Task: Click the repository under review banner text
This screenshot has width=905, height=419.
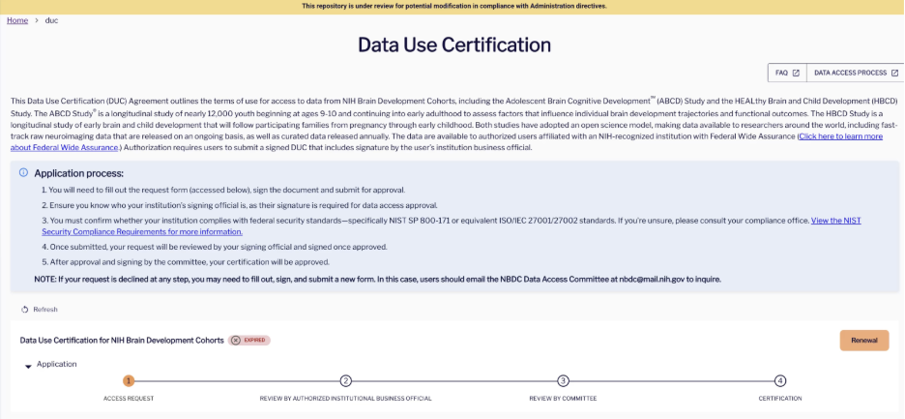Action: [x=454, y=7]
